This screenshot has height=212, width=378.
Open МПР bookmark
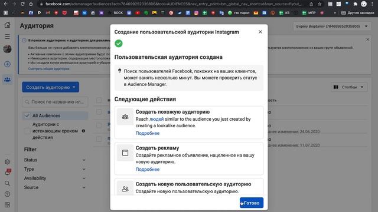click(x=309, y=13)
